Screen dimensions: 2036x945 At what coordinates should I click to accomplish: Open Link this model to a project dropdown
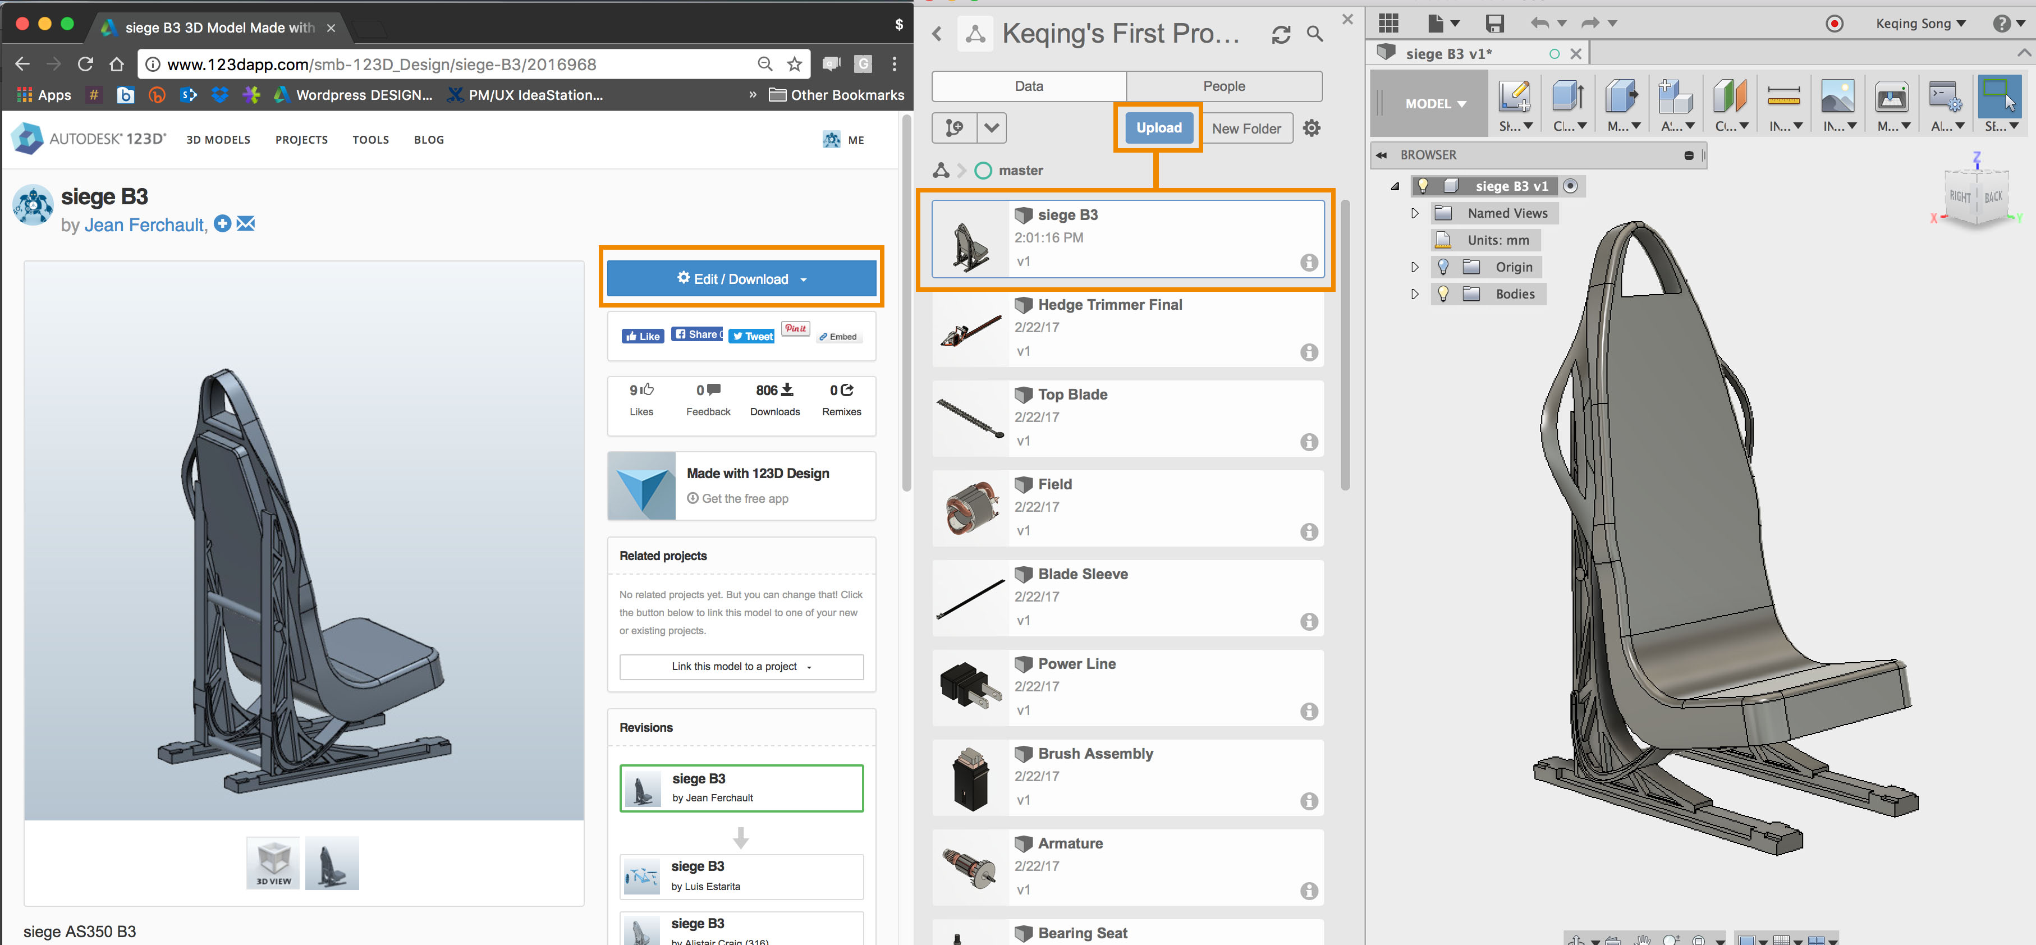[x=741, y=667]
